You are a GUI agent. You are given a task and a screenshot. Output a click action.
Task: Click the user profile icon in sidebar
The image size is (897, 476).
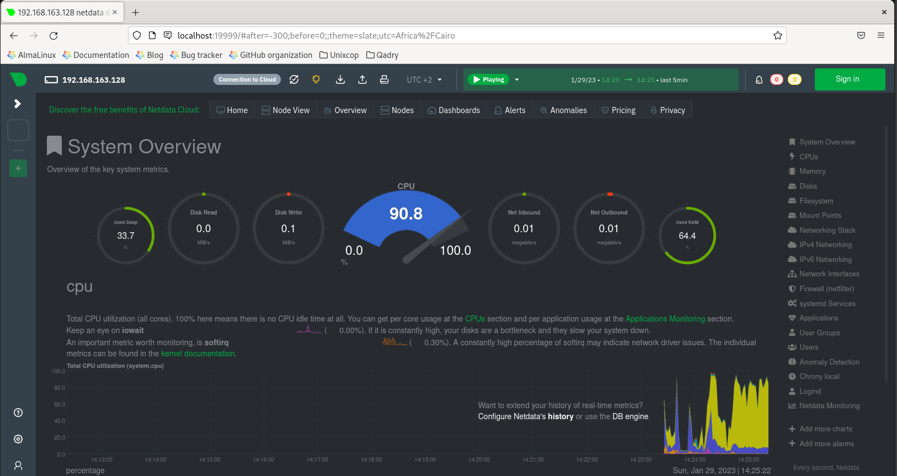18,466
